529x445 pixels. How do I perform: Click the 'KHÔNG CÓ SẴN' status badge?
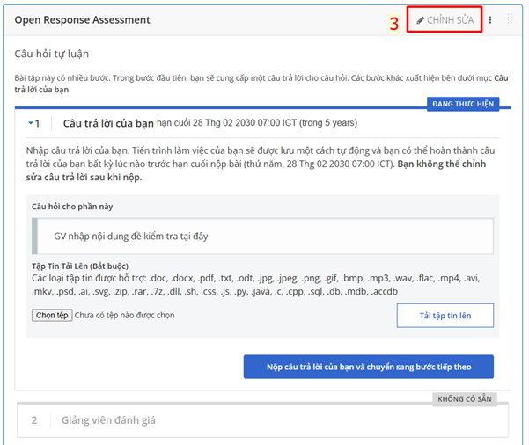(x=466, y=399)
